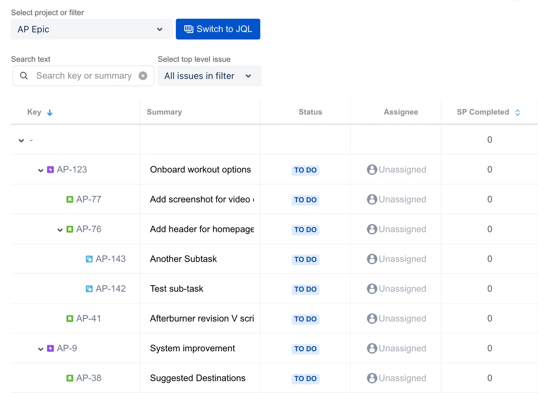Click the epic icon beside AP-9

coord(50,348)
